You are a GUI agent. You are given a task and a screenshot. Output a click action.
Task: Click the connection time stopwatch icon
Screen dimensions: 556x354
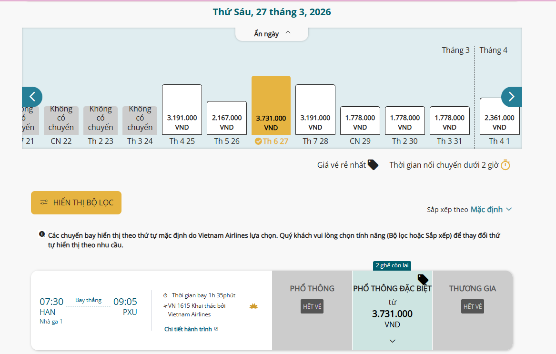coord(505,165)
